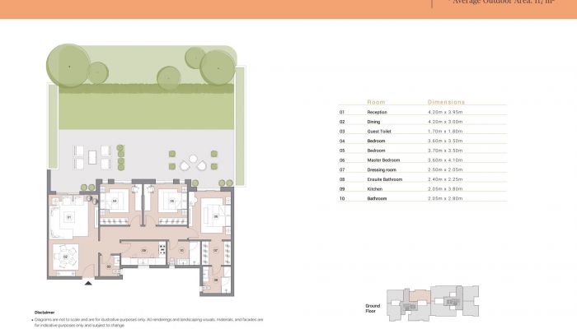The width and height of the screenshot is (577, 329).
Task: Select the round patio table with chairs
Action: point(193,163)
